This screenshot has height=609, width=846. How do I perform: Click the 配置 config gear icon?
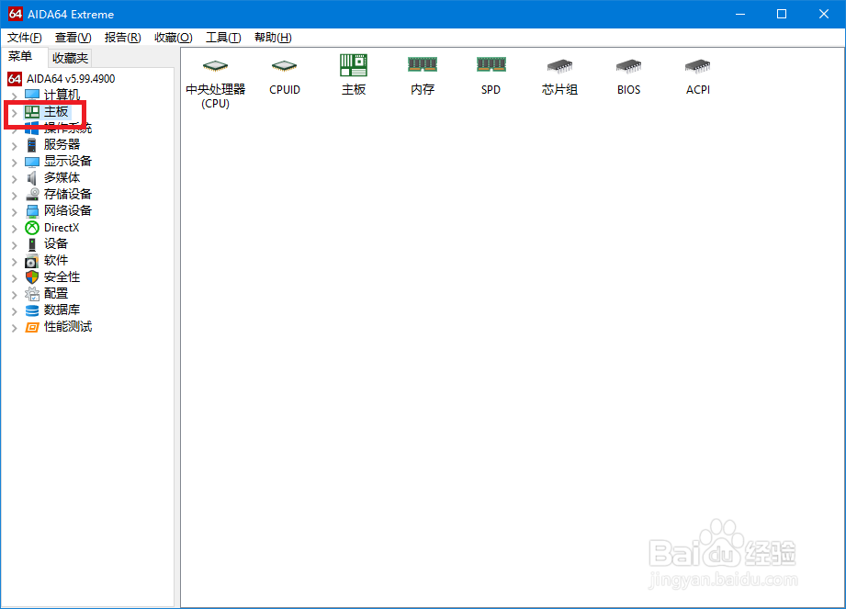(x=32, y=294)
